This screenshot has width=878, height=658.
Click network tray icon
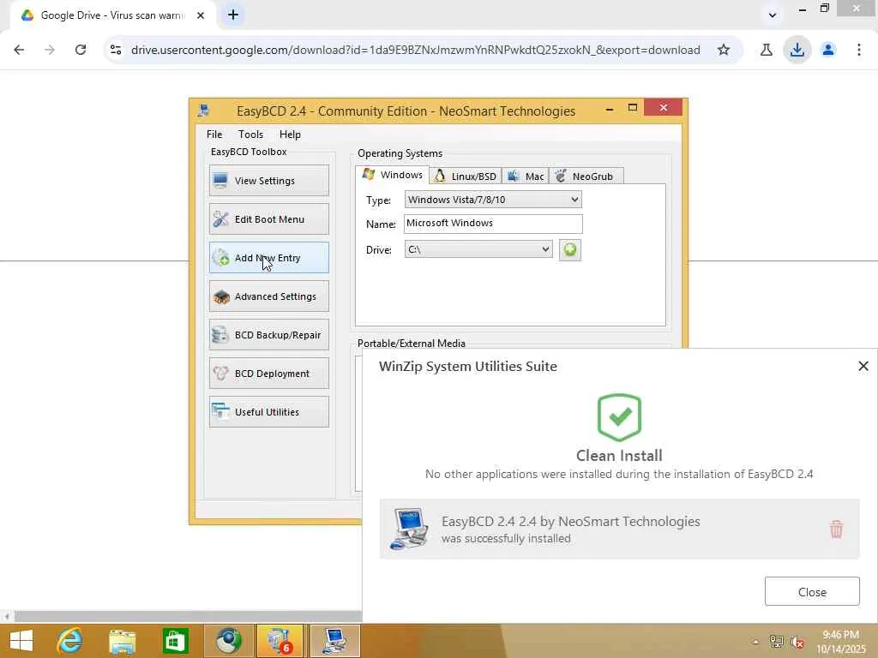(776, 641)
